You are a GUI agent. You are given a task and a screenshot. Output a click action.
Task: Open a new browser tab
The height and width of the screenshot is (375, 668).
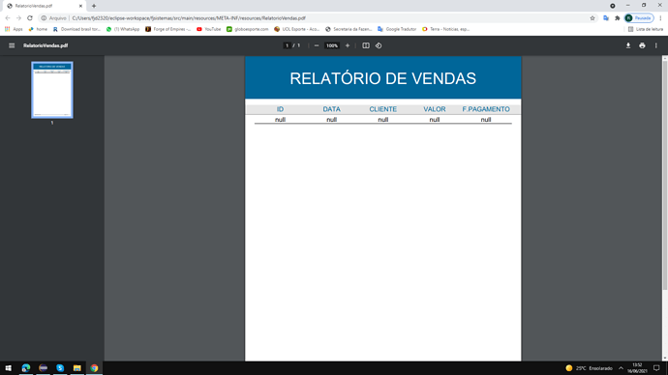[94, 6]
